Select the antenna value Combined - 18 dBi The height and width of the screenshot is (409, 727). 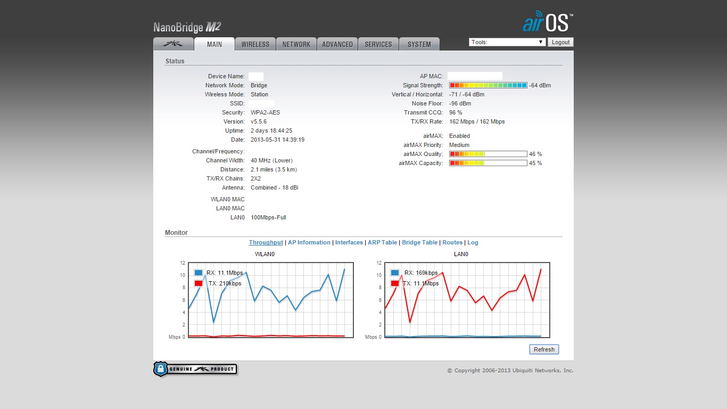[x=275, y=187]
